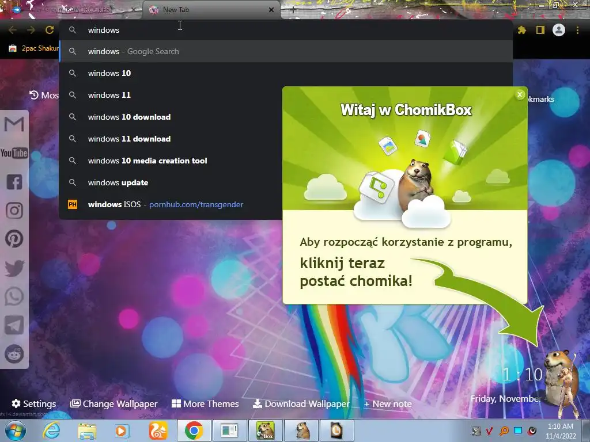Click Download Wallpaper
This screenshot has width=590, height=442.
(x=301, y=403)
